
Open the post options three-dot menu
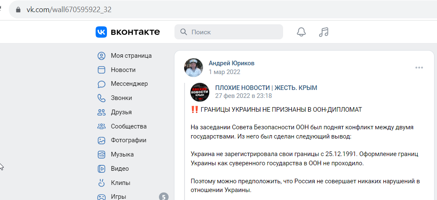[x=419, y=68]
